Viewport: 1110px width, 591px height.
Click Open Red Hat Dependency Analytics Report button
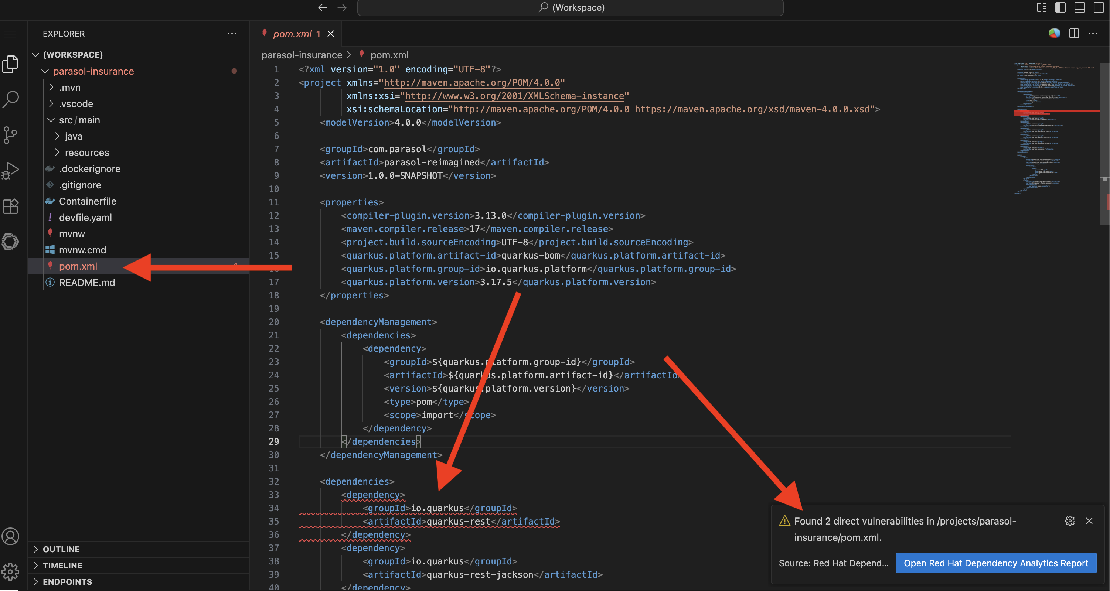coord(995,563)
